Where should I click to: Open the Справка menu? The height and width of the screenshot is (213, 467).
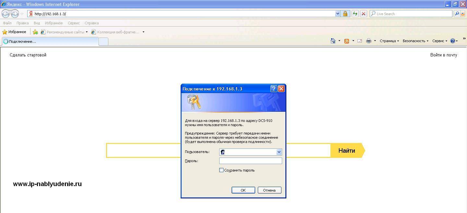click(x=91, y=23)
